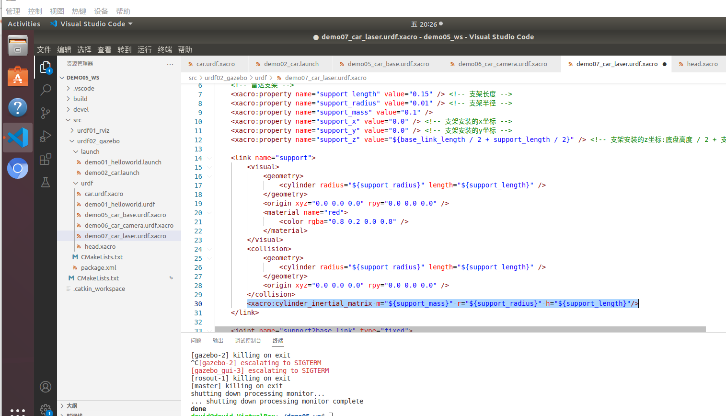Open the Extensions view icon
This screenshot has width=726, height=416.
click(46, 159)
